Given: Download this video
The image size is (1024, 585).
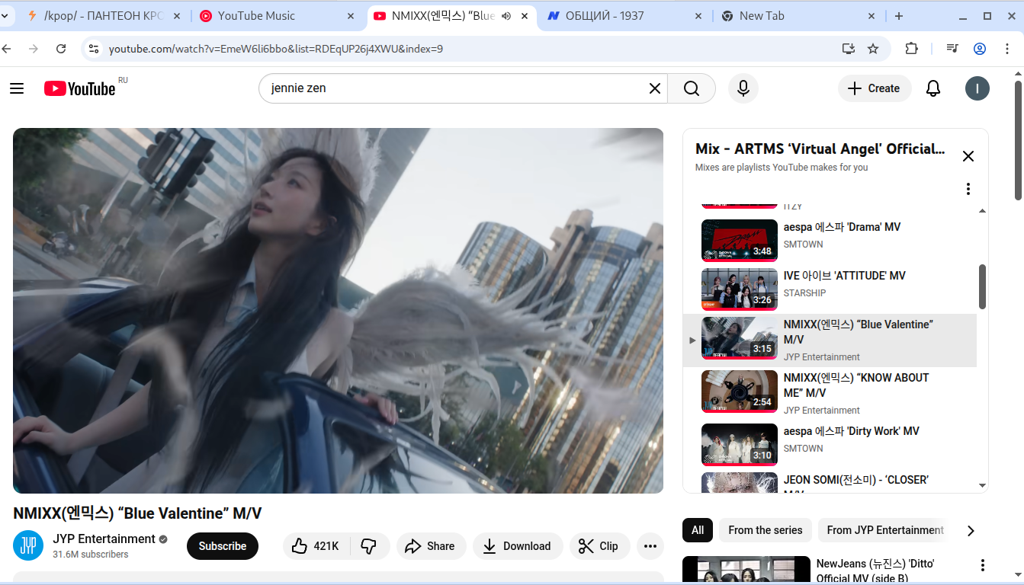Looking at the screenshot, I should [x=518, y=546].
